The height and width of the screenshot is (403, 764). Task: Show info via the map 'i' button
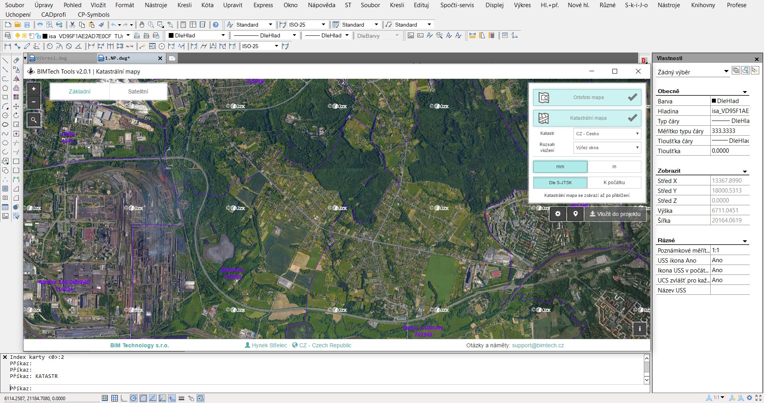(x=640, y=329)
